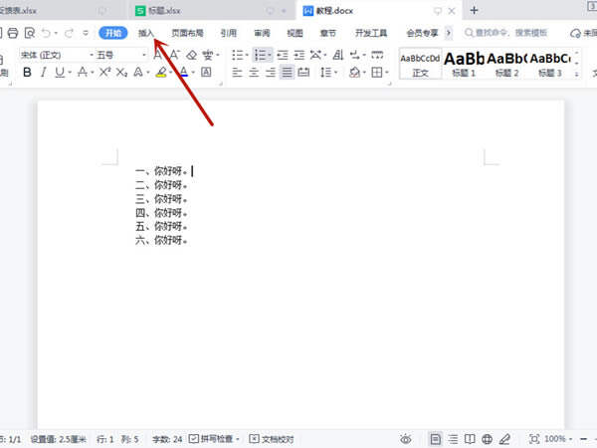Expand more ribbon tabs chevron
This screenshot has height=448, width=597.
tap(449, 33)
